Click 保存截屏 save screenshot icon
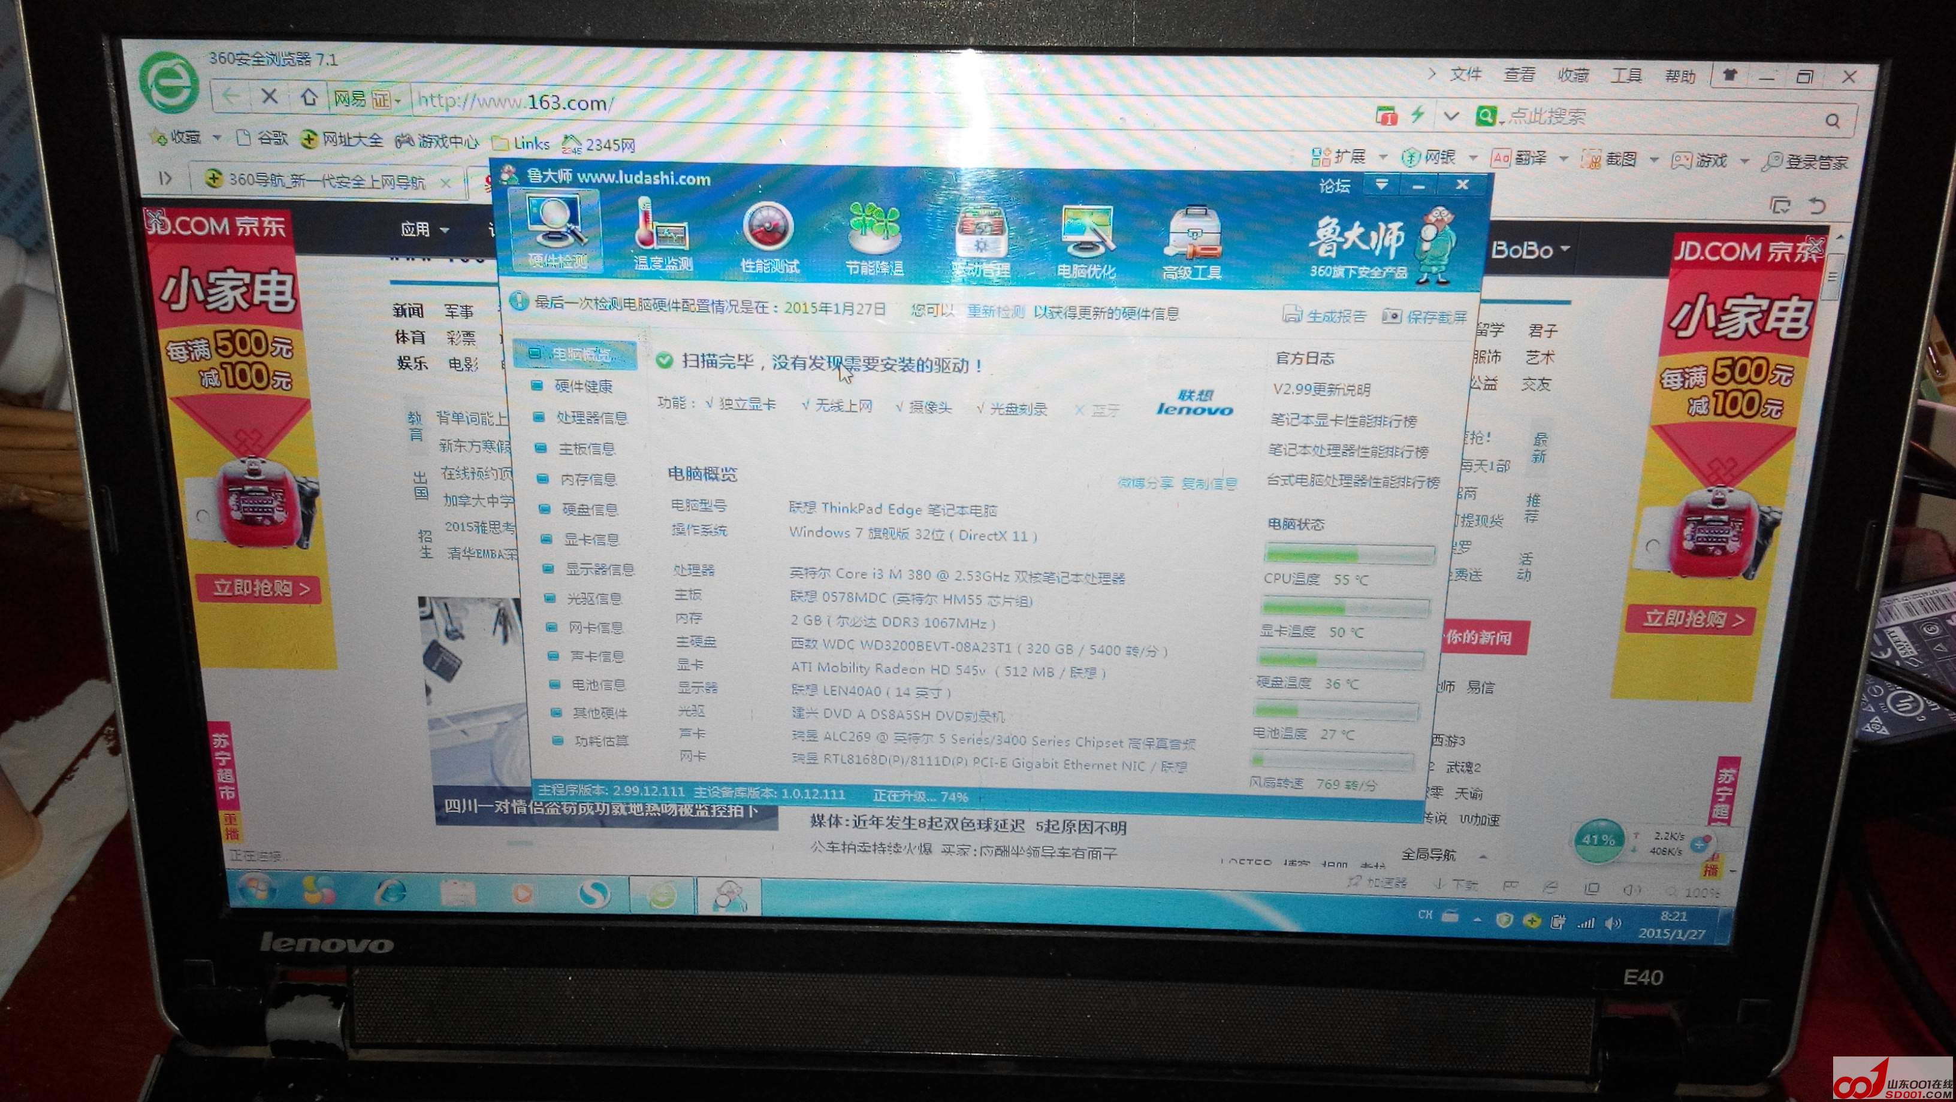The width and height of the screenshot is (1956, 1102). (1424, 316)
